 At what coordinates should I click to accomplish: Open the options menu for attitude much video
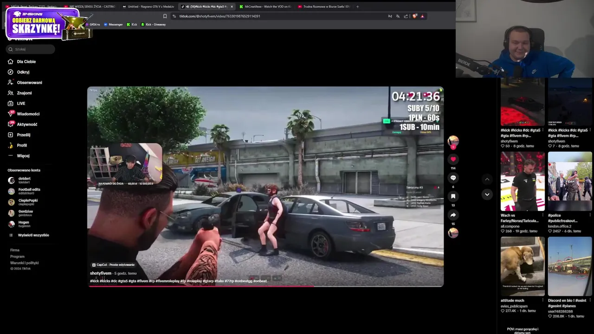542,301
